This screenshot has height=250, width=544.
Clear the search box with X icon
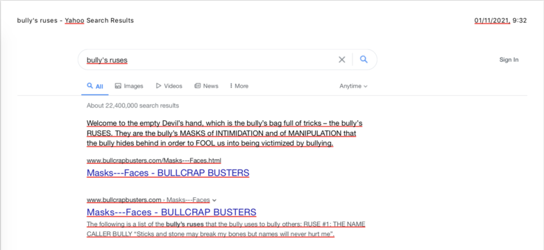coord(341,60)
